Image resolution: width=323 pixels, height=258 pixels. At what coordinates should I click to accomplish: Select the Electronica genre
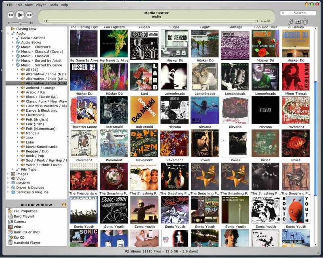[35, 115]
